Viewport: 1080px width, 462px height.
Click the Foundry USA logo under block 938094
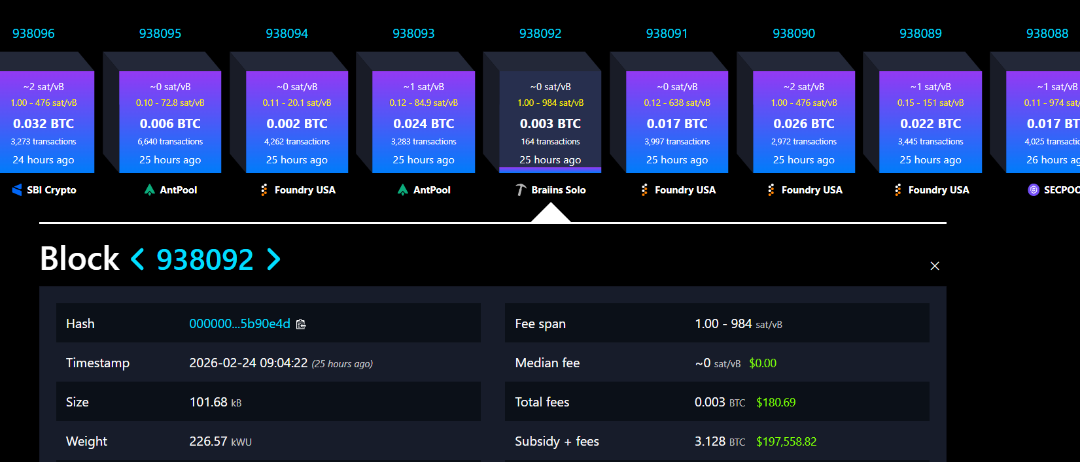[264, 190]
